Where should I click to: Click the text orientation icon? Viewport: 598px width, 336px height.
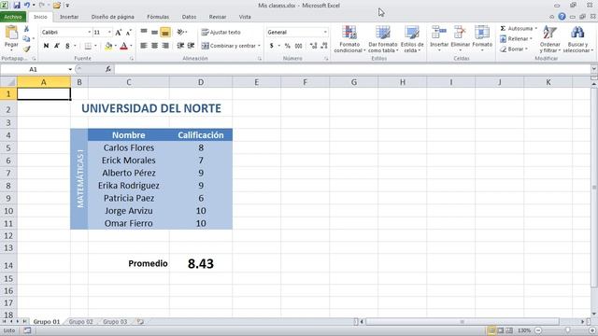pyautogui.click(x=181, y=33)
